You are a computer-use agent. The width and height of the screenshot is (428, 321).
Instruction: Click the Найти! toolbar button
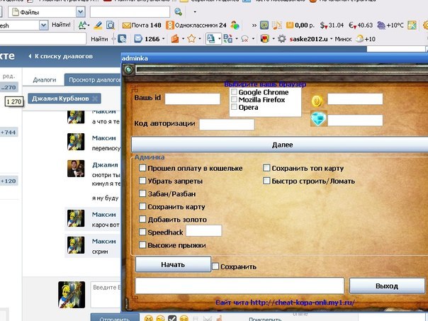coord(61,25)
